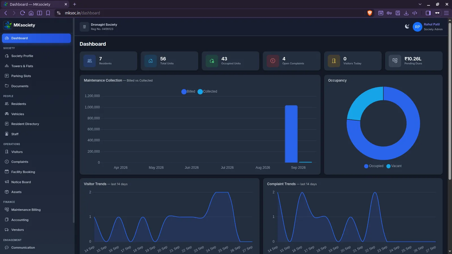Open Documents section
Screen dimensions: 452x254
pyautogui.click(x=36, y=86)
